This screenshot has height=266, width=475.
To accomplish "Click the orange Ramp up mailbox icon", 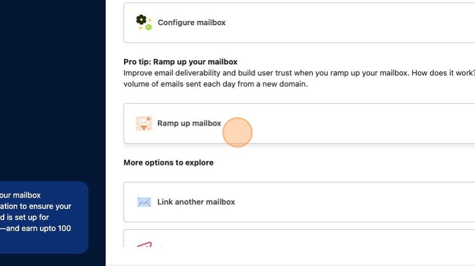I will (144, 123).
